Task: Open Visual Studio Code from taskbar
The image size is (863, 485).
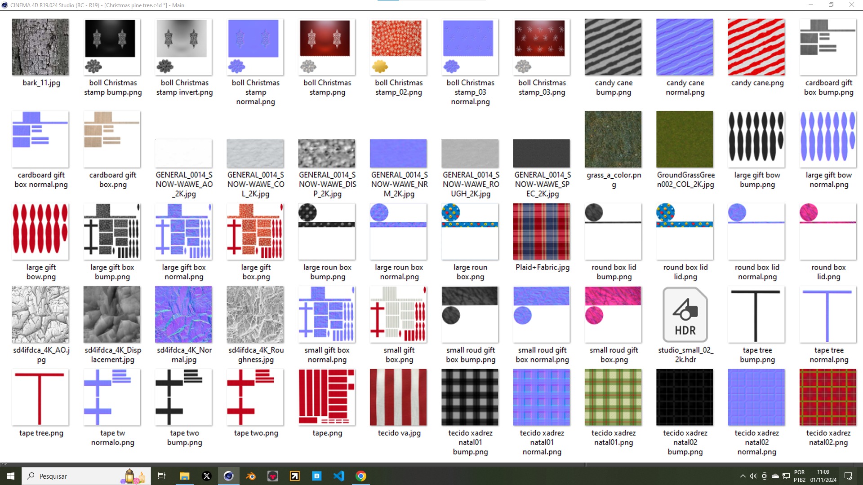Action: [339, 476]
